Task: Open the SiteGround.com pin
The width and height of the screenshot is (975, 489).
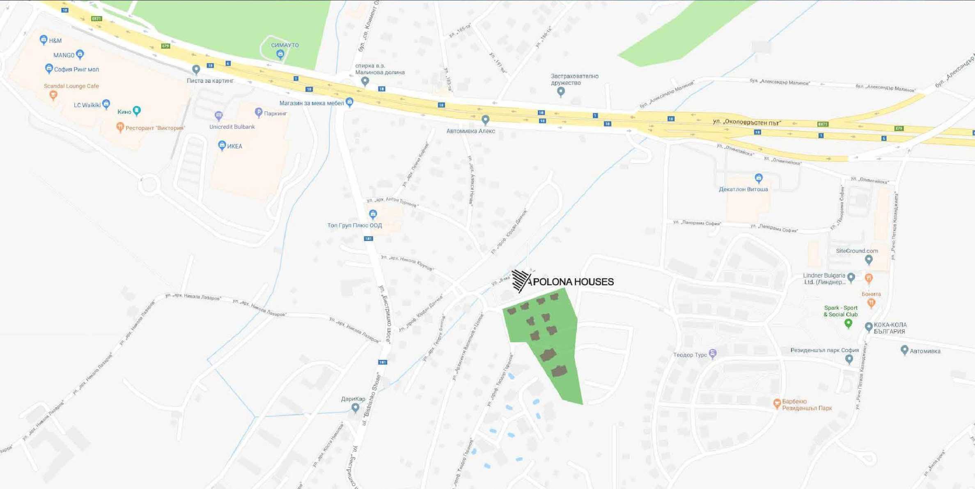Action: tap(868, 259)
